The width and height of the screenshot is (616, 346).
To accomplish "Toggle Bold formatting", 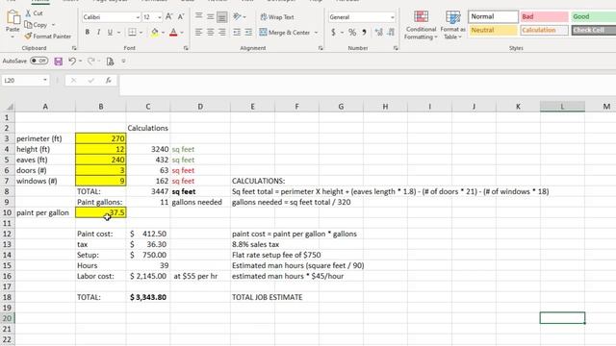I will coord(88,32).
